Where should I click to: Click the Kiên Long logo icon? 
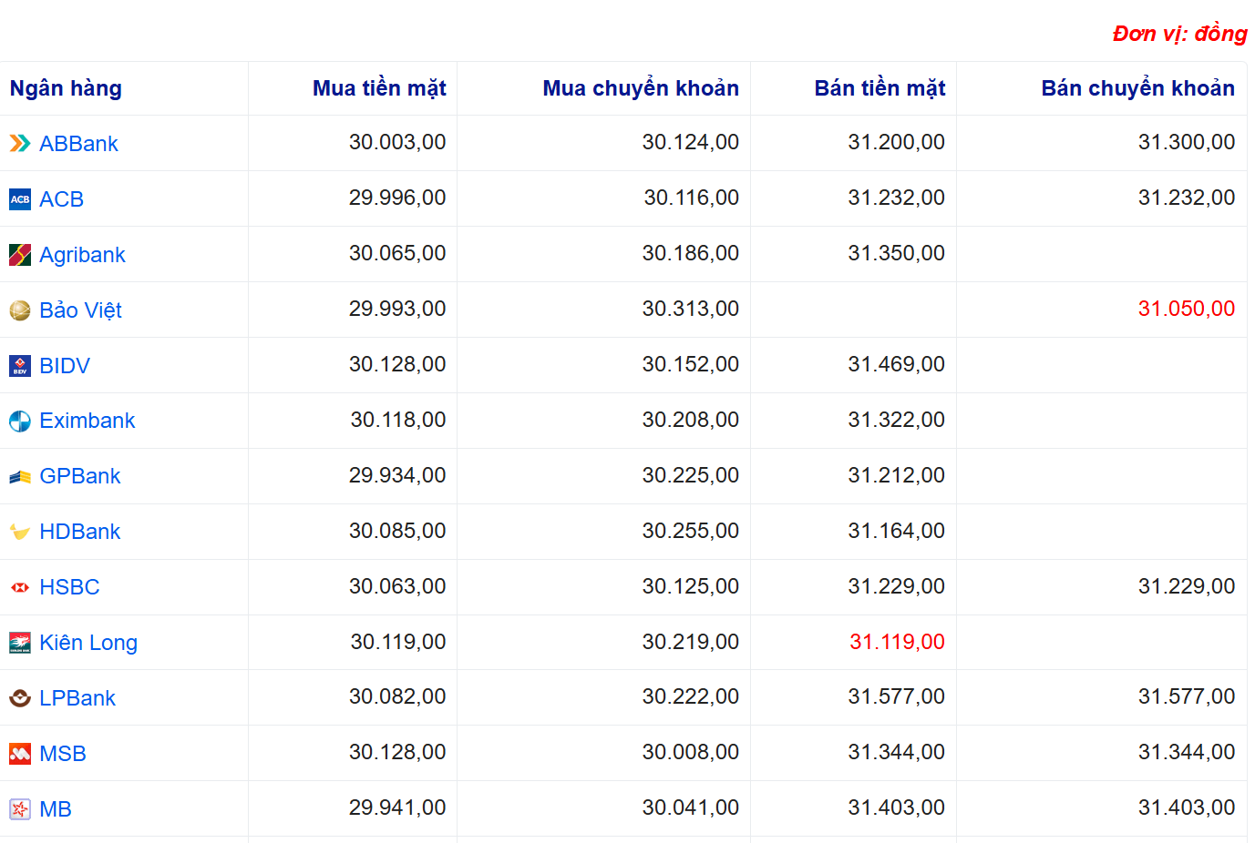pyautogui.click(x=20, y=643)
